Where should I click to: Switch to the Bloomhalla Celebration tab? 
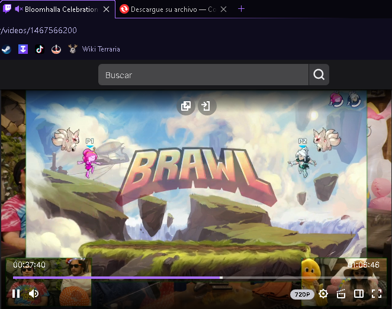click(x=57, y=9)
